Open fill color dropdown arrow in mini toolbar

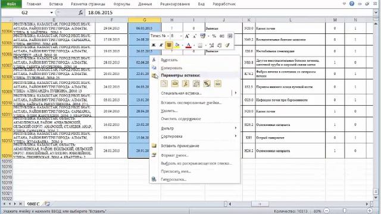point(182,45)
